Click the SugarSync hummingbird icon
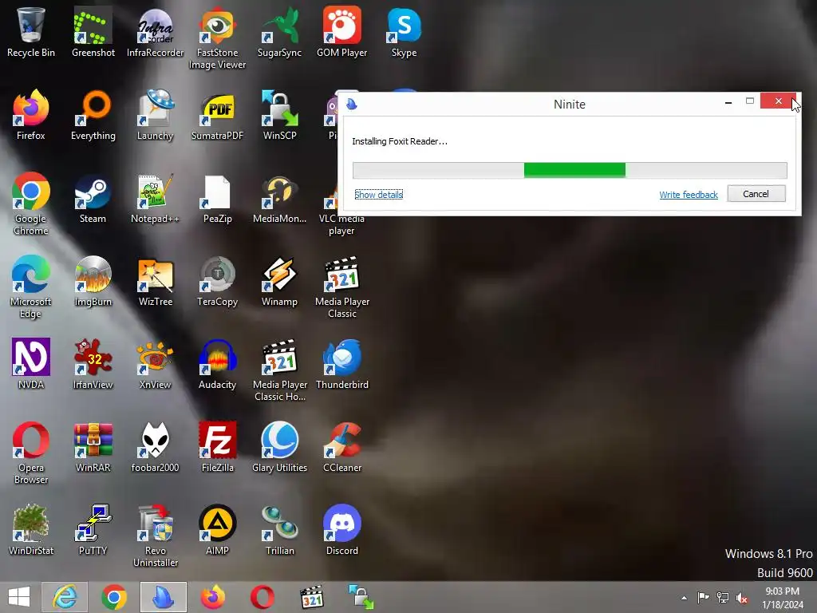Screen dimensions: 817x613 (x=280, y=32)
